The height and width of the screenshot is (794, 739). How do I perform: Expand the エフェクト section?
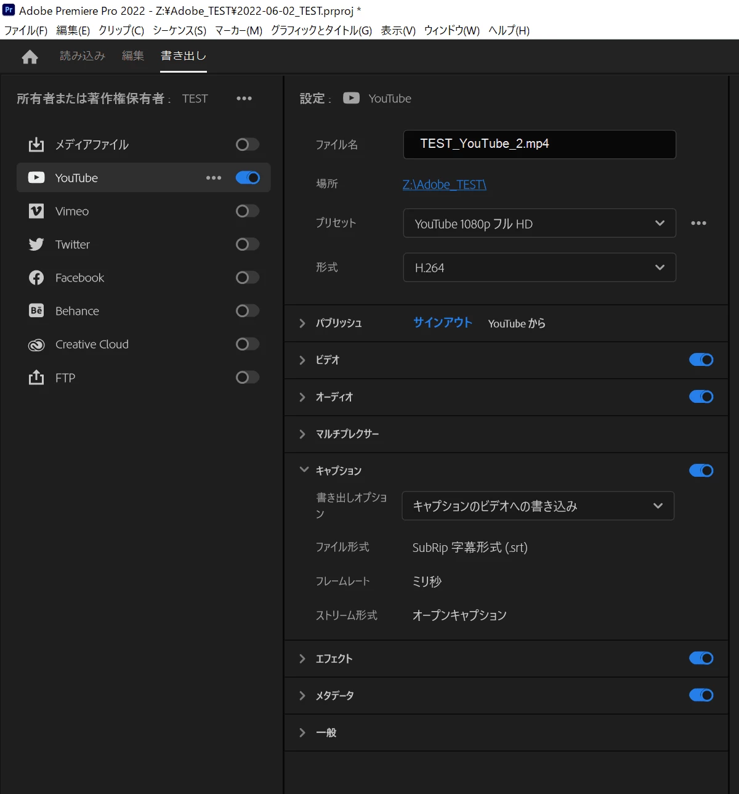point(302,658)
